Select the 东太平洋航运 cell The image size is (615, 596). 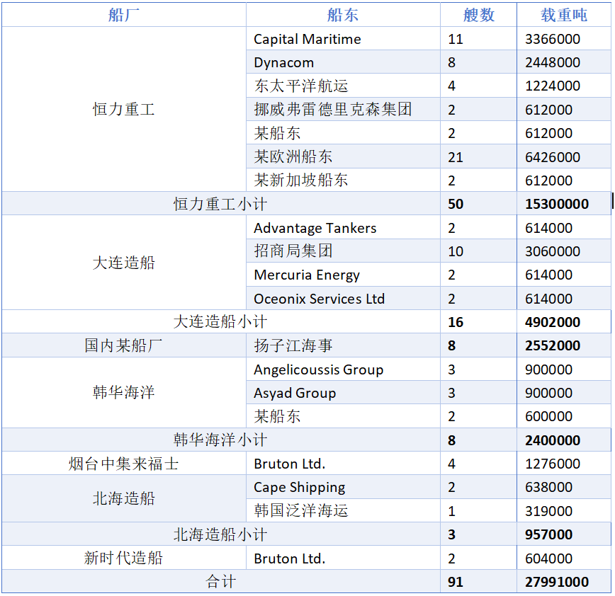click(x=301, y=86)
